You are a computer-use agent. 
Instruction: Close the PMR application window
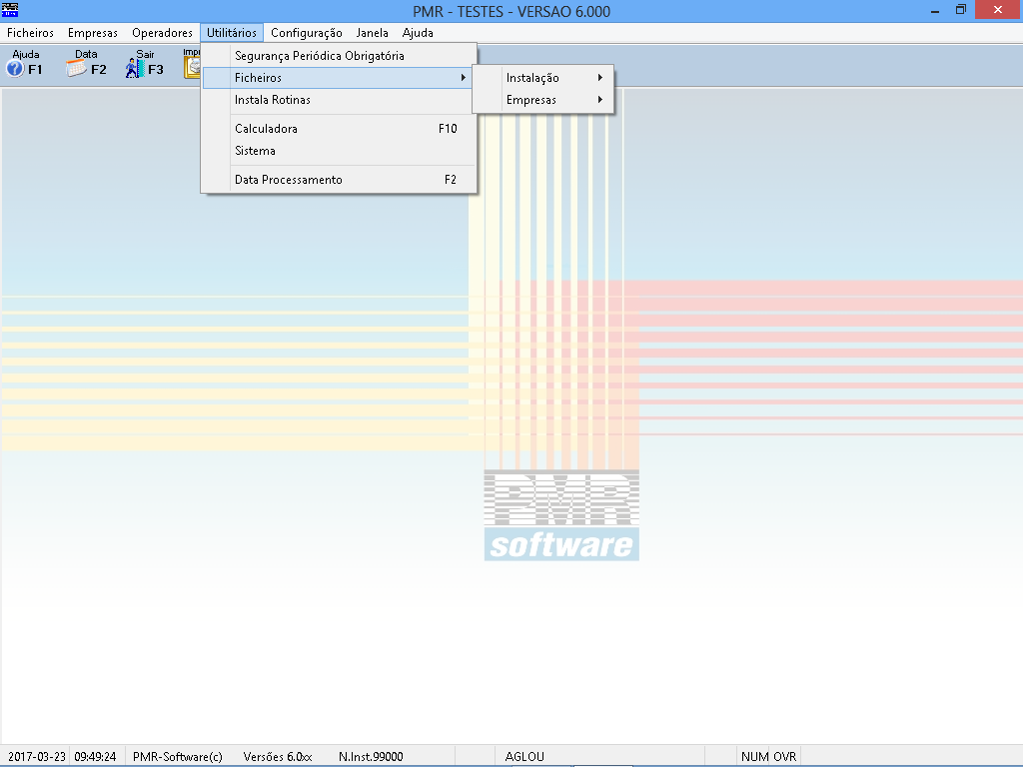[998, 10]
